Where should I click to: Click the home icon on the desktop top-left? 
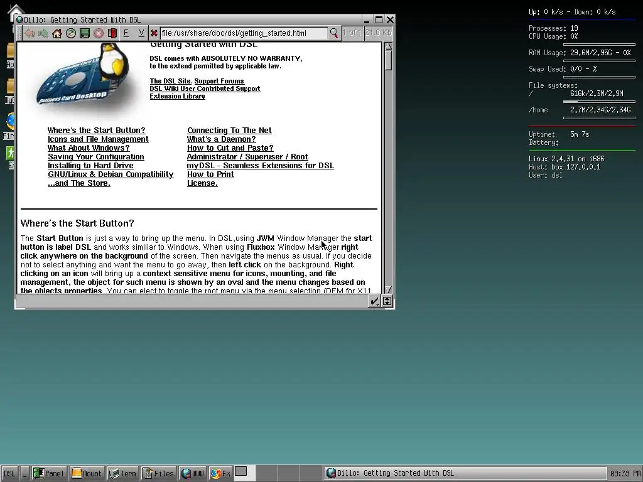tap(16, 11)
